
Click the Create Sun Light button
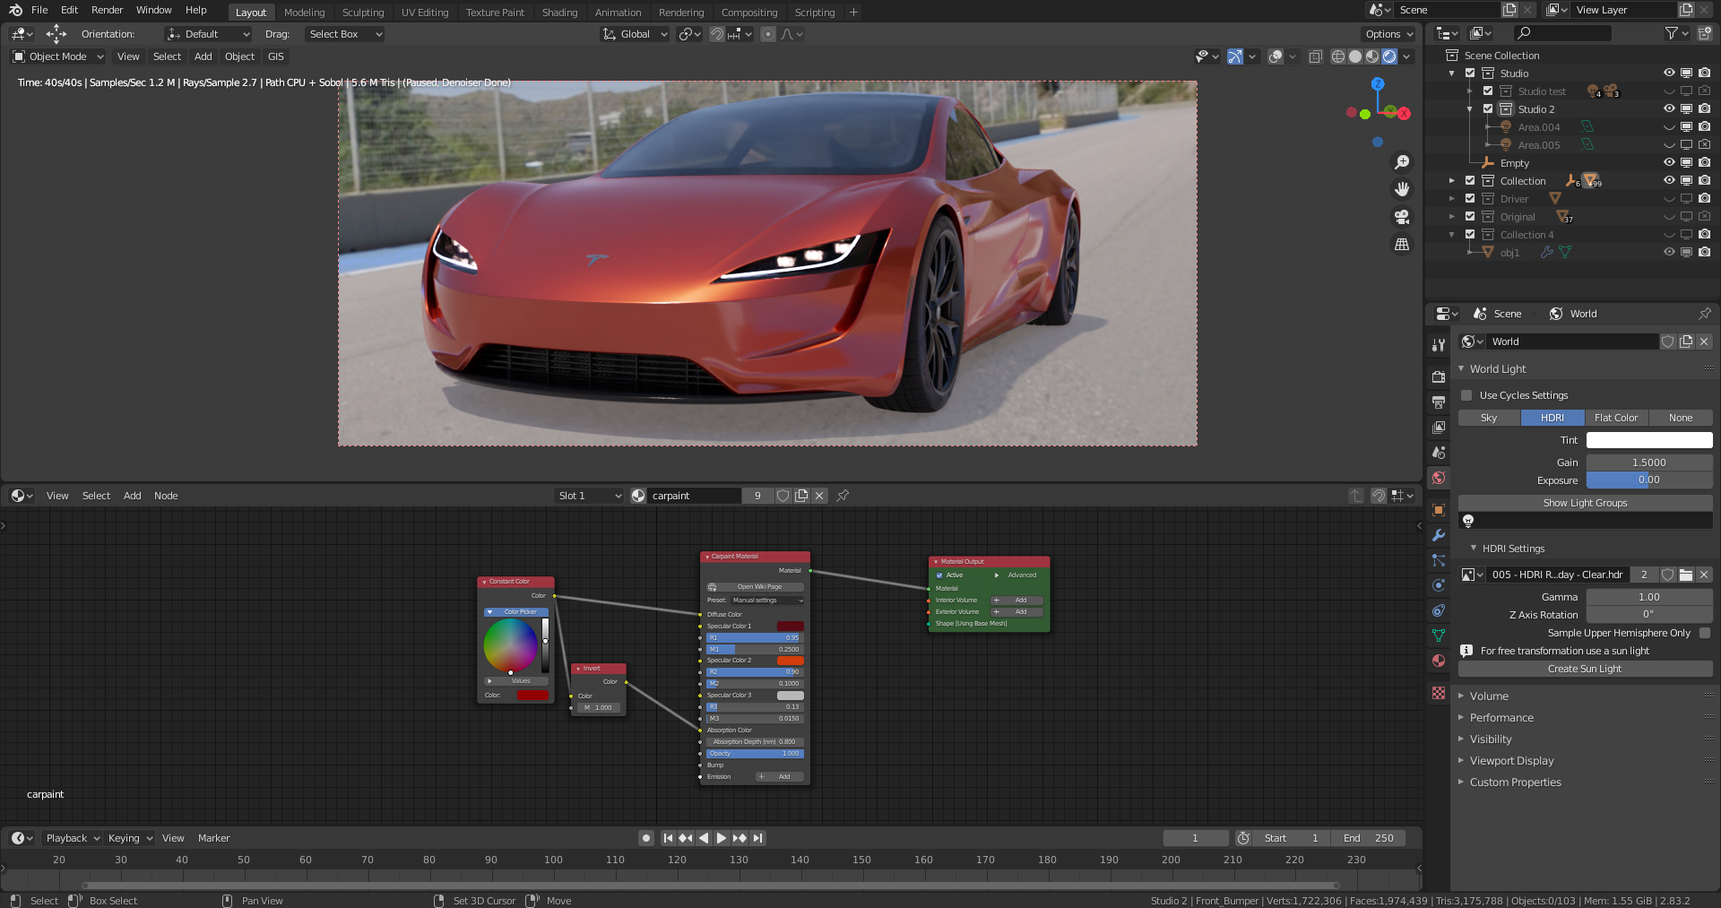(x=1584, y=669)
